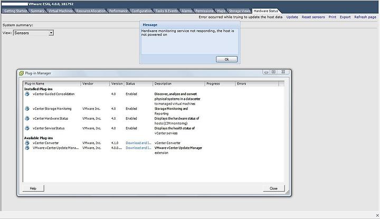This screenshot has height=219, width=380.
Task: Click Download and Install for vCenter Converter
Action: point(138,143)
